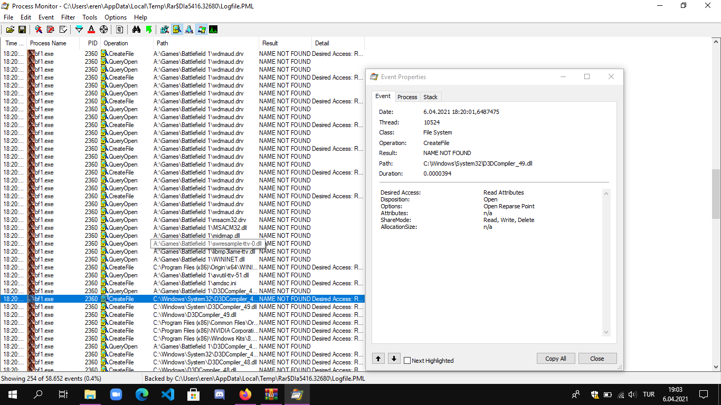This screenshot has width=721, height=405.
Task: Open the Highlight toolbar icon with red underlined A
Action: point(91,30)
